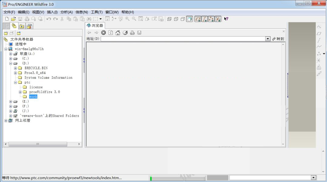Click the Redo arrow icon

55,19
